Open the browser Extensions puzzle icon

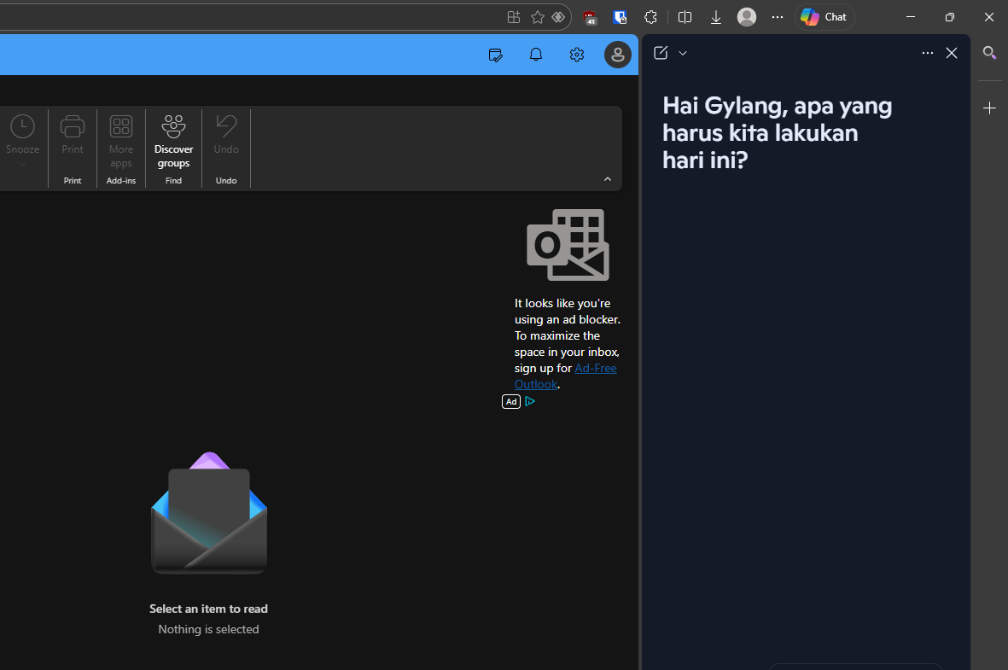(x=650, y=17)
